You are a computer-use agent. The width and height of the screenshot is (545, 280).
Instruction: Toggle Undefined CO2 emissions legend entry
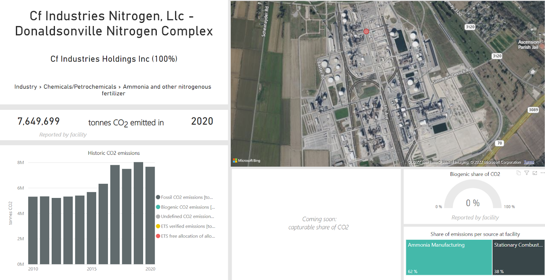185,216
